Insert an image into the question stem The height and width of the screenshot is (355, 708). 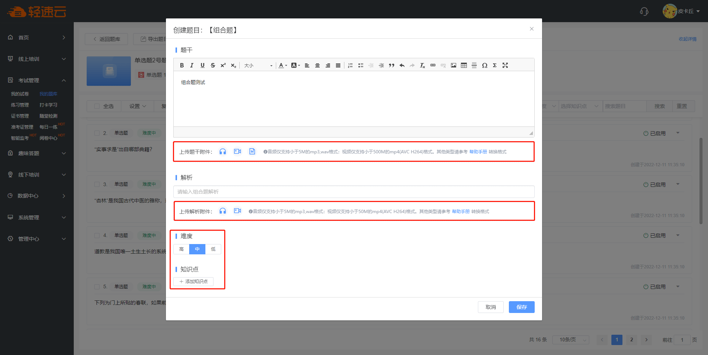coord(454,65)
